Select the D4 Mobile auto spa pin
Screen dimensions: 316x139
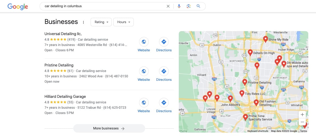coord(284,64)
